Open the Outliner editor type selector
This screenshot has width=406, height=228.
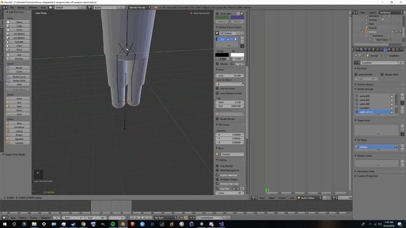coord(355,13)
